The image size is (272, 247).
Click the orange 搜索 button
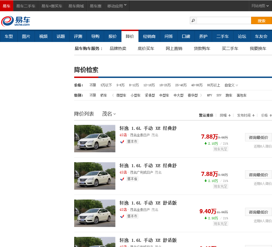(x=261, y=21)
